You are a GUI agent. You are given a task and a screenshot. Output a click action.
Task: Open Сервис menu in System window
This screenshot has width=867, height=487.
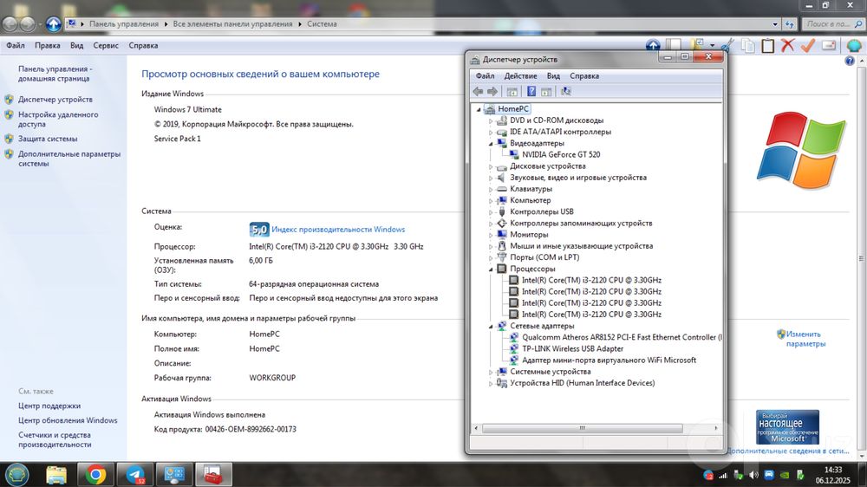106,45
